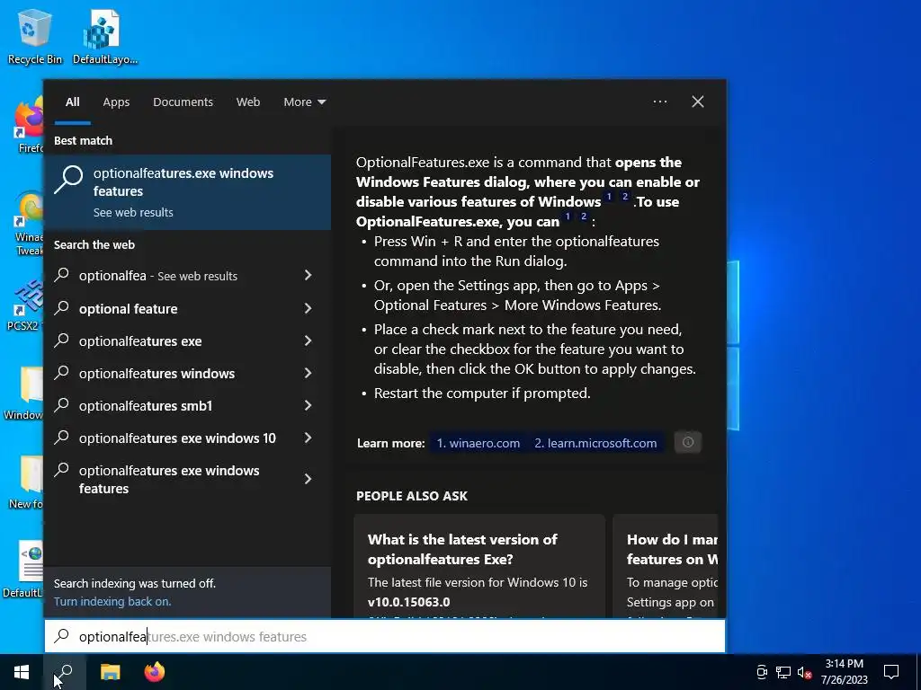The height and width of the screenshot is (690, 921).
Task: Click citation superscript 2 after 'you can'
Action: [x=583, y=216]
